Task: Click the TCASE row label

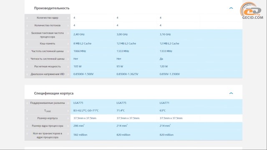Action: tap(48, 111)
